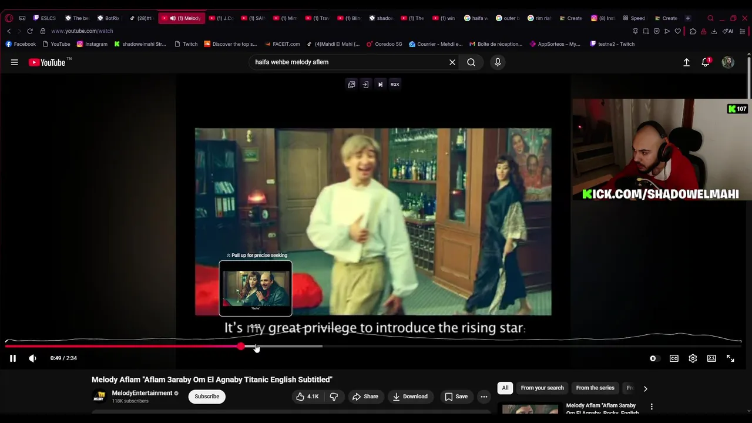The height and width of the screenshot is (423, 752).
Task: Click the page vertical scrollbar
Action: pos(748,76)
